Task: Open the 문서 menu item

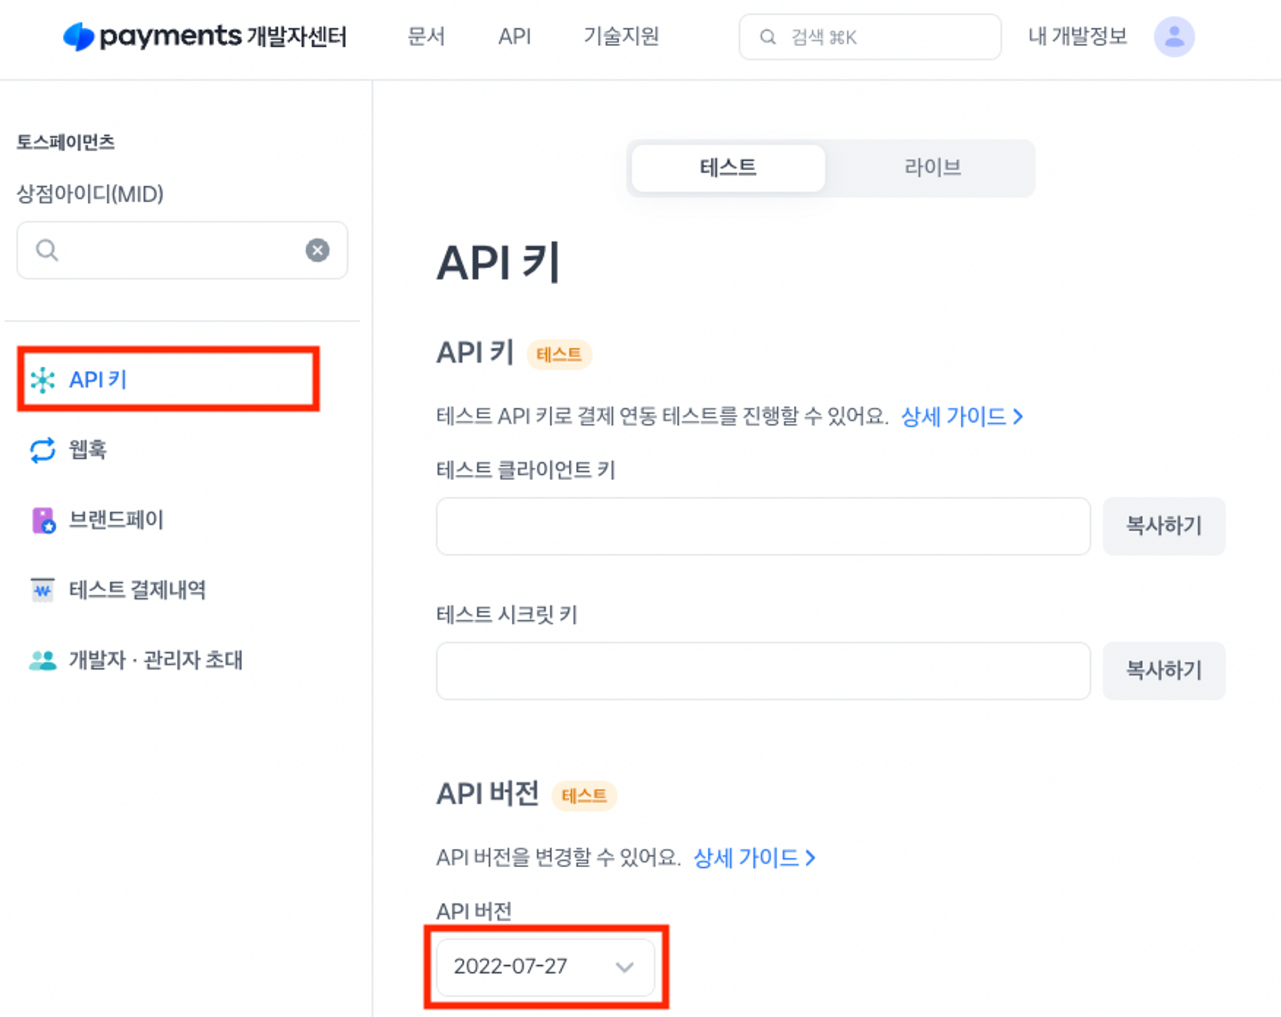Action: tap(426, 36)
